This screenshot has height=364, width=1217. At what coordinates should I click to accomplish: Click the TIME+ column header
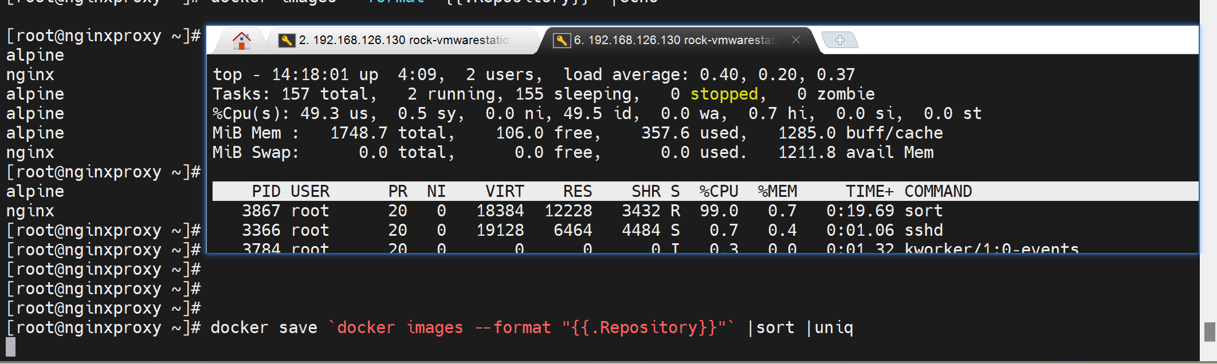tap(869, 191)
